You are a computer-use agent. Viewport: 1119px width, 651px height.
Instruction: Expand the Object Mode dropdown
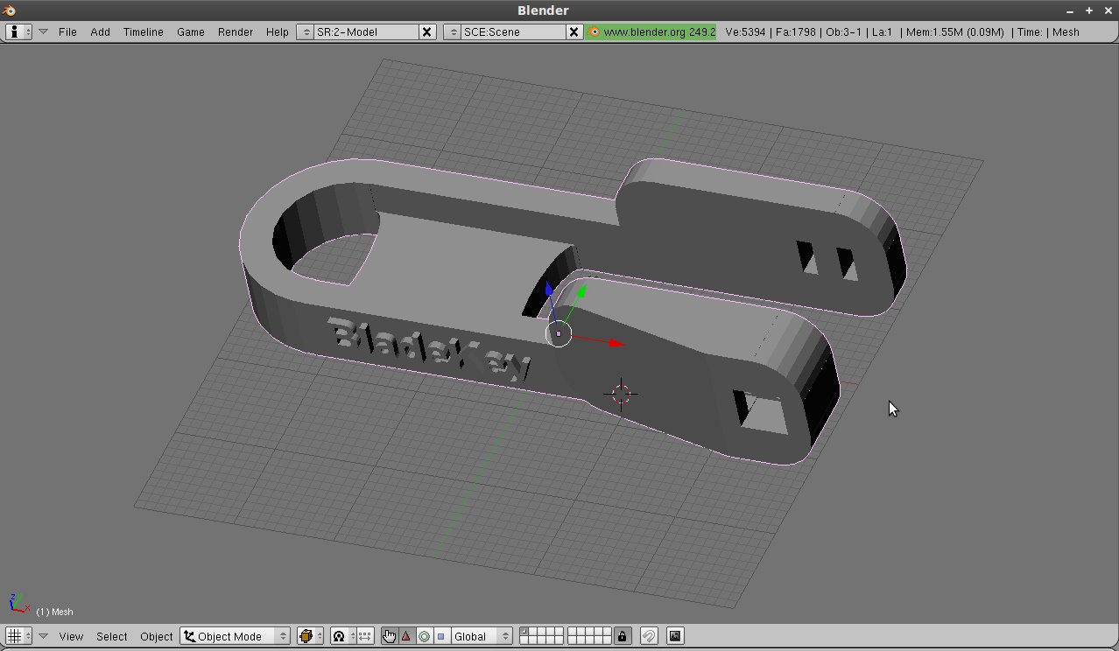(235, 636)
